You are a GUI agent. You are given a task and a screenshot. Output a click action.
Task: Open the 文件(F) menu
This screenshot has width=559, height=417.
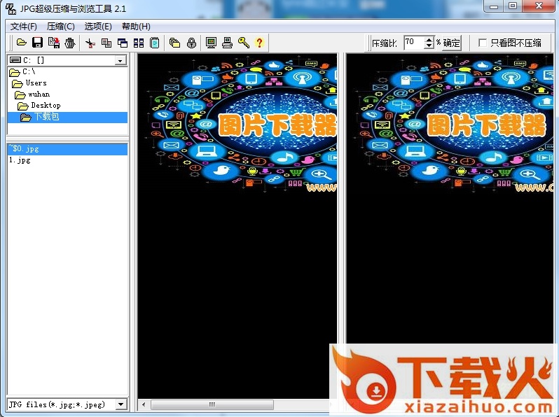click(24, 27)
